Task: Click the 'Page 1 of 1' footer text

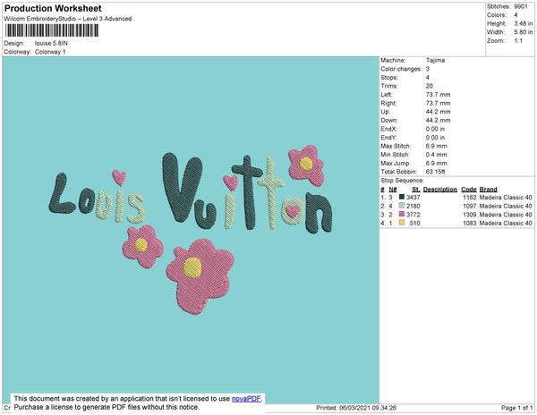Action: coord(517,408)
